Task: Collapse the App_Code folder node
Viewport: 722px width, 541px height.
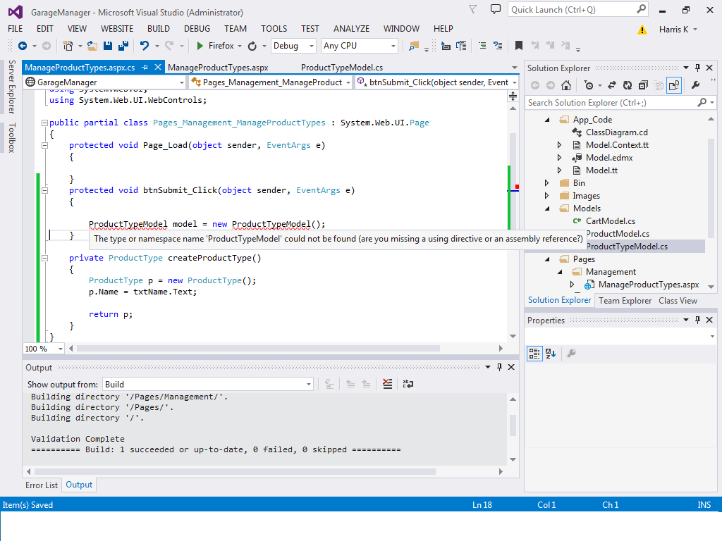Action: pyautogui.click(x=546, y=120)
